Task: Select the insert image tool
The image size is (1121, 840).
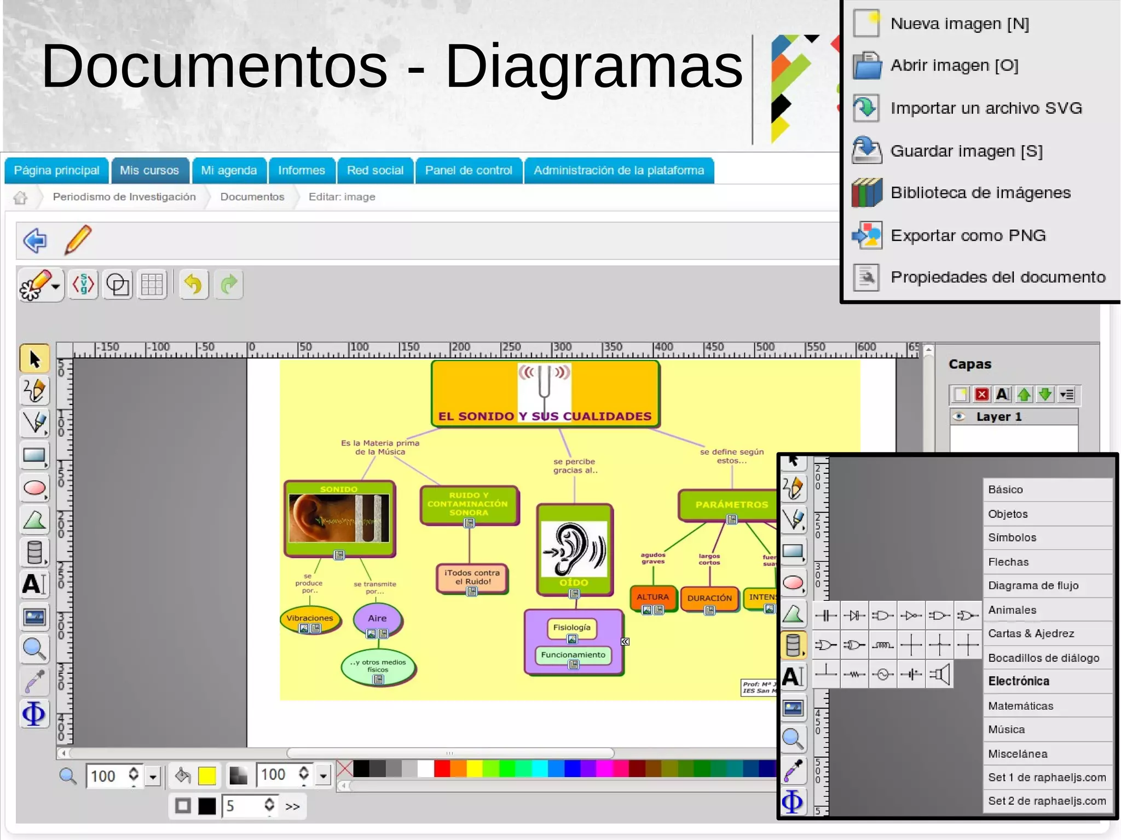Action: click(x=34, y=617)
